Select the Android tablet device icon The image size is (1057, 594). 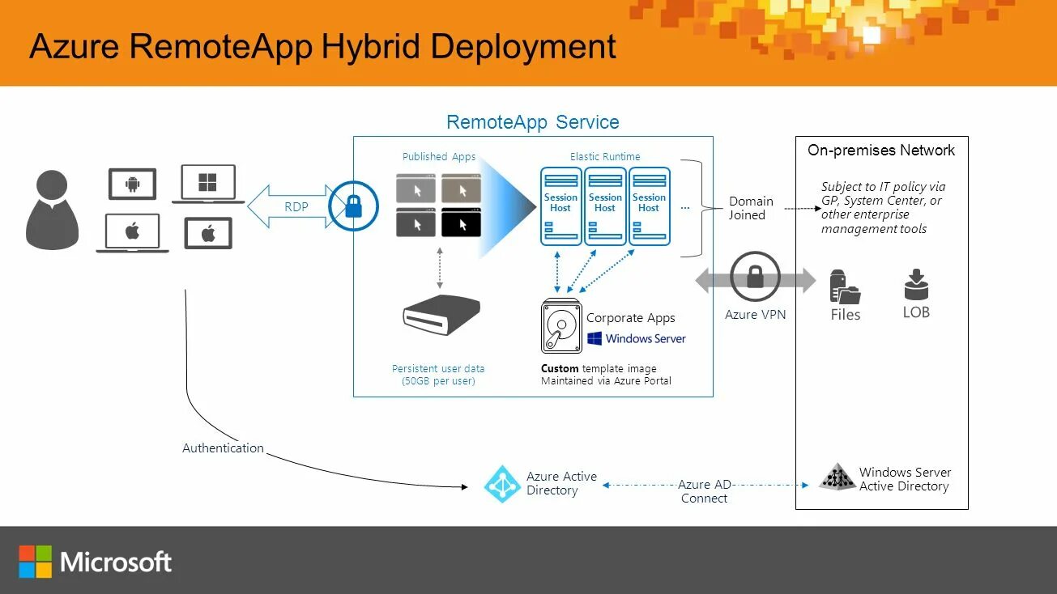[x=133, y=185]
